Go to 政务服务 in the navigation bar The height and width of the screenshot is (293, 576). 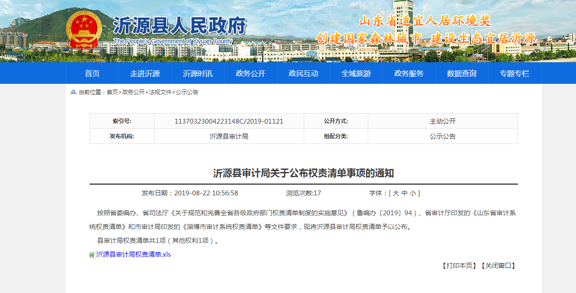(x=409, y=73)
